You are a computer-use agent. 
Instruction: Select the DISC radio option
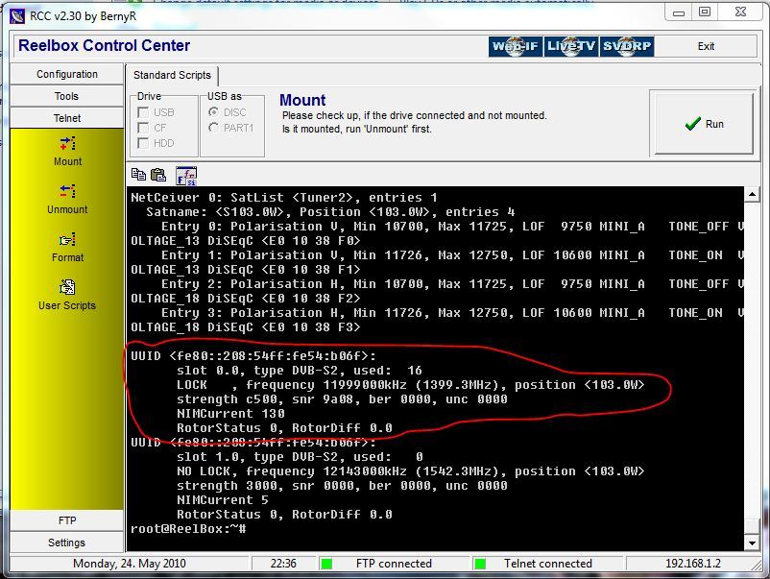point(213,112)
